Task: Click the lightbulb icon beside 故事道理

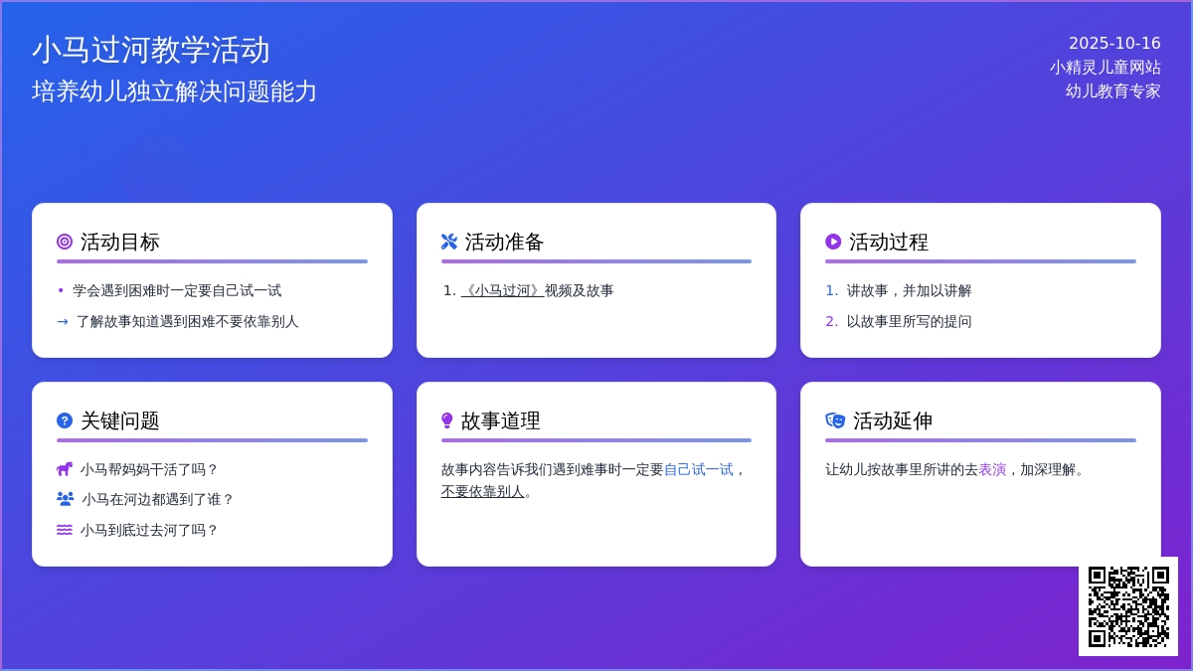Action: point(447,420)
